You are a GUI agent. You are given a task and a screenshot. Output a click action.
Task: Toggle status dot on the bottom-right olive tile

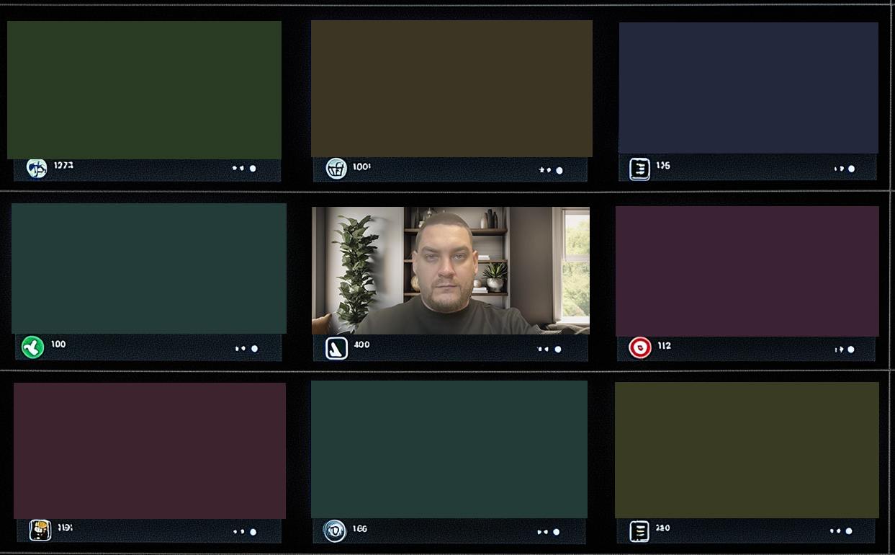(x=849, y=531)
